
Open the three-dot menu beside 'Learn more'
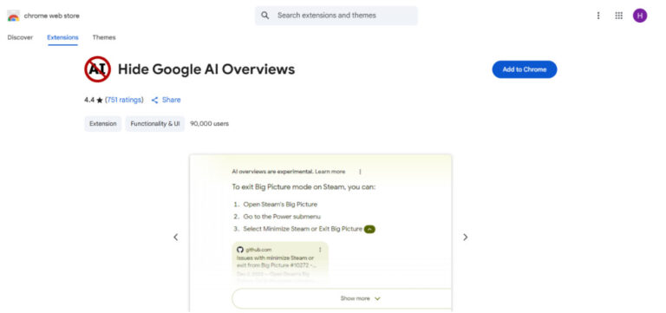tap(360, 172)
